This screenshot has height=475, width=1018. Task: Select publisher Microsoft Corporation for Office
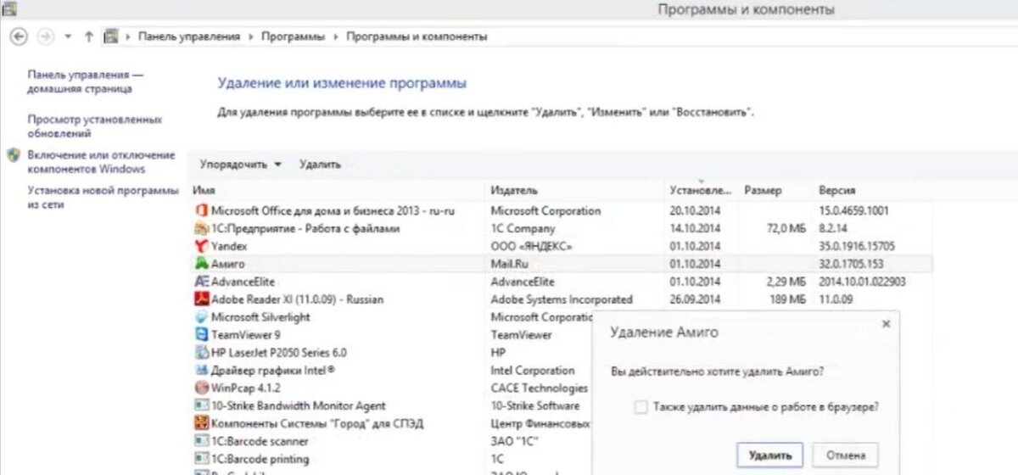(545, 211)
